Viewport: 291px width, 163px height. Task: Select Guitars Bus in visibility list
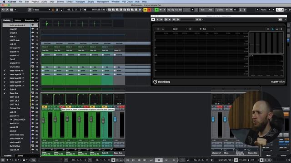coord(15,108)
